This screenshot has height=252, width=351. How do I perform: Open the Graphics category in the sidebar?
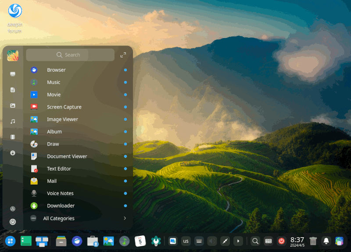pos(12,105)
